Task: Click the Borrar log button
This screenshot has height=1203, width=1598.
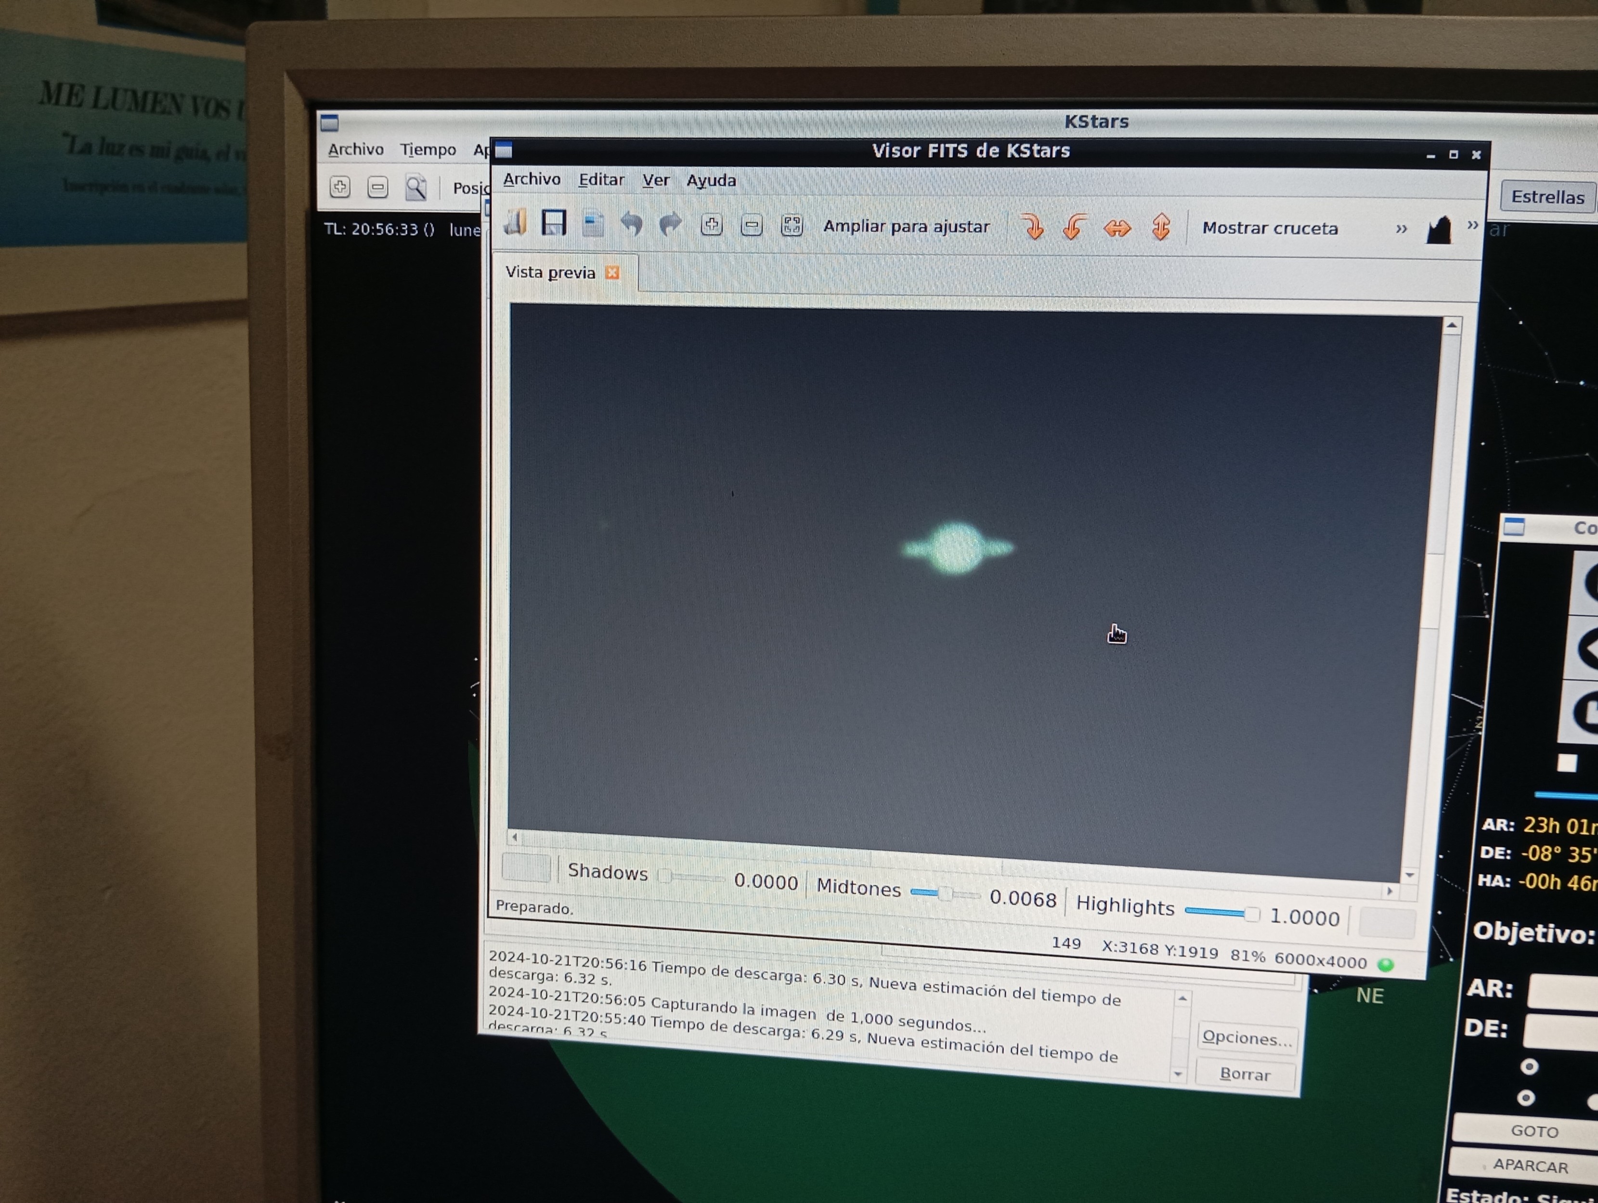Action: pos(1245,1074)
